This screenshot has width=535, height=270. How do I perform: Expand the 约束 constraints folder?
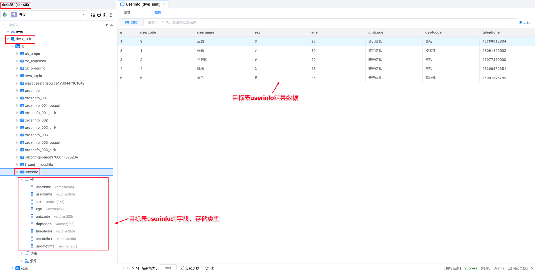tap(22, 253)
